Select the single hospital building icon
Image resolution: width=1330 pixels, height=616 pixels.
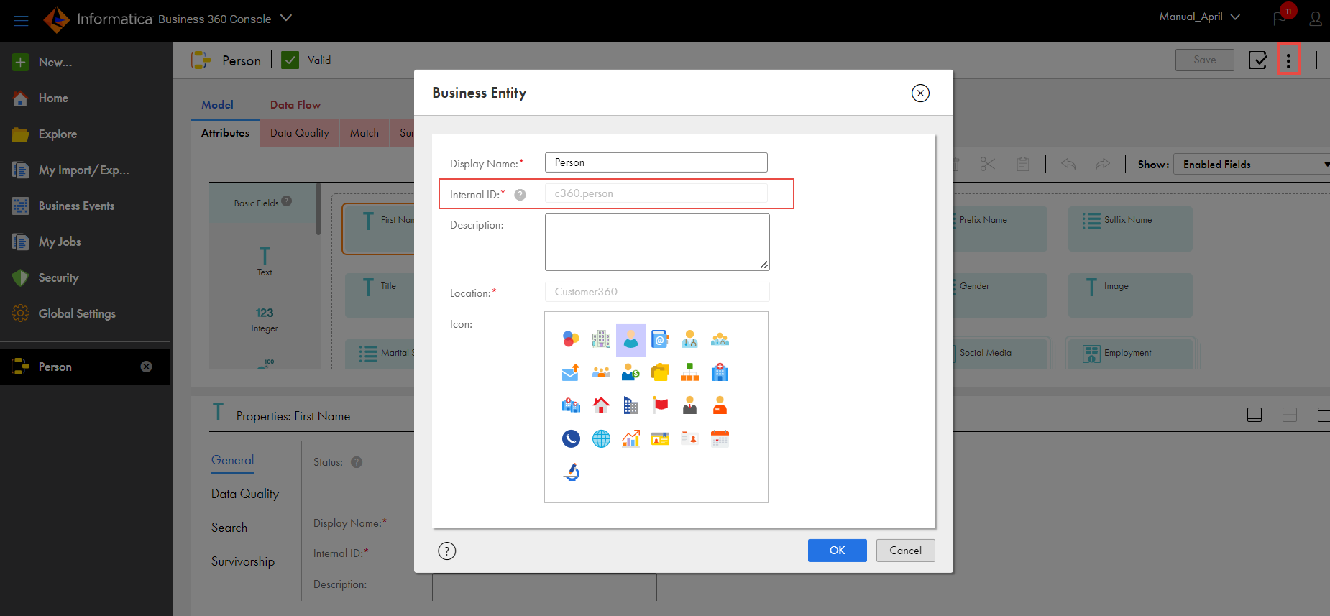(x=720, y=372)
